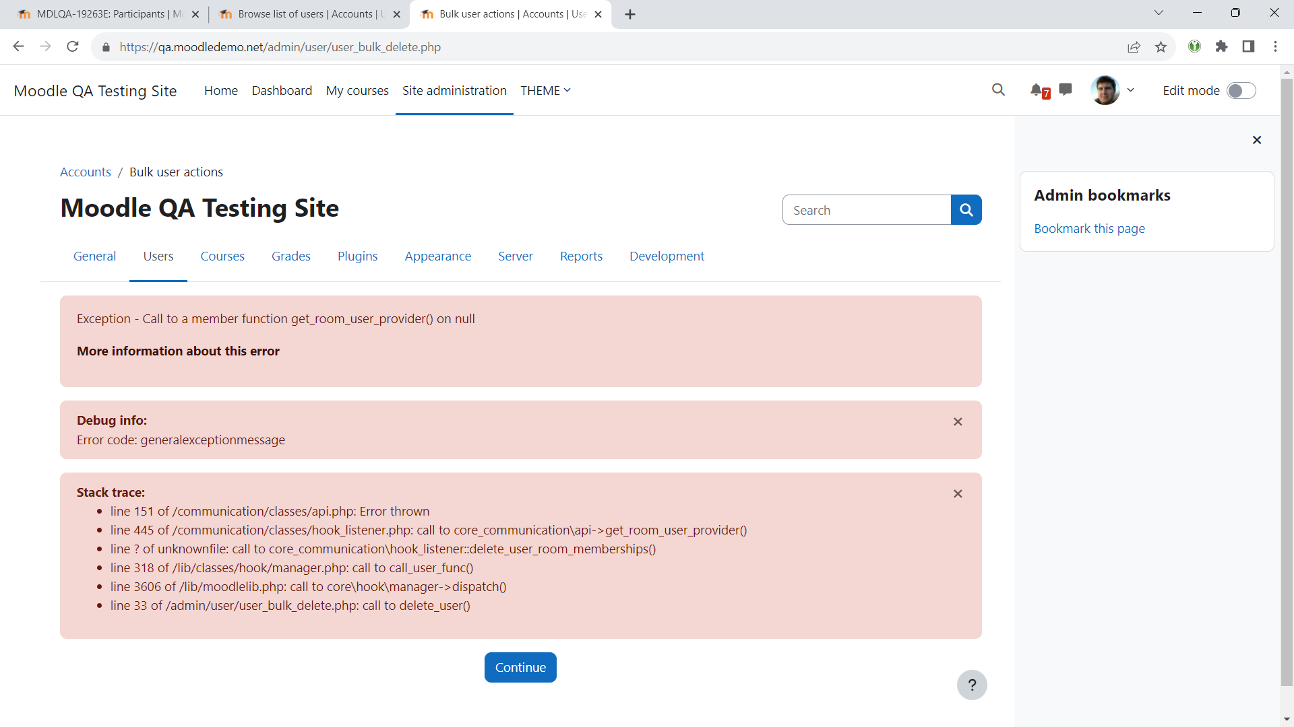Toggle the Edit mode switch

[x=1241, y=90]
